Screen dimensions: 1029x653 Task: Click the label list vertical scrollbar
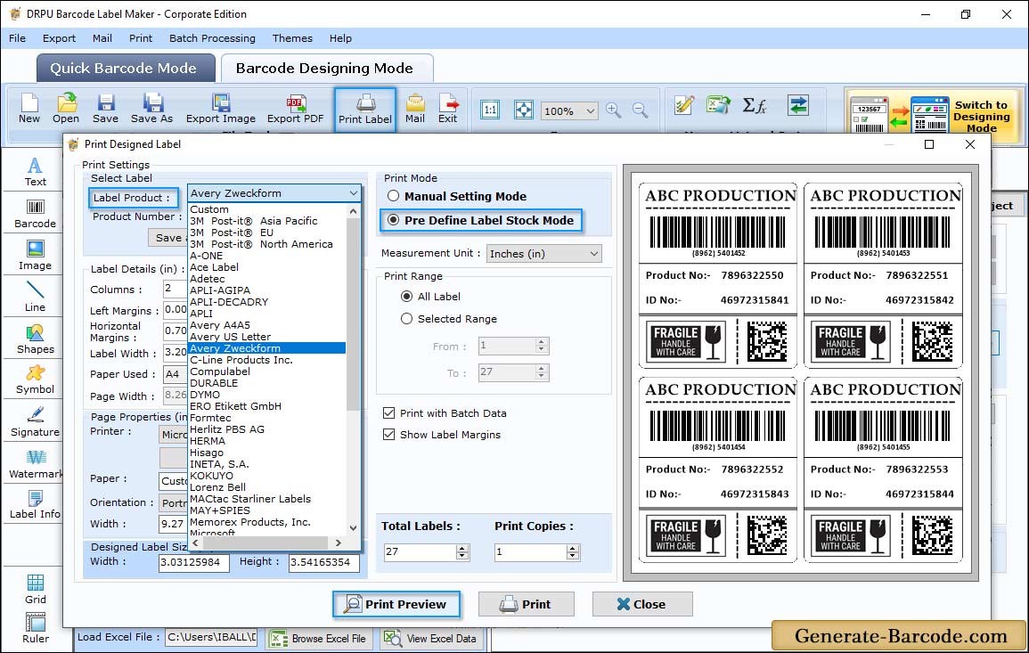point(353,314)
